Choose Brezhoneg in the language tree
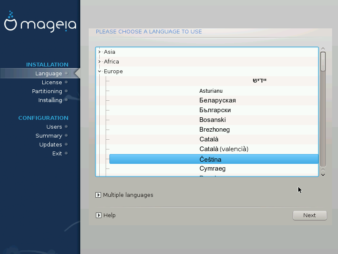The image size is (338, 254). 214,130
